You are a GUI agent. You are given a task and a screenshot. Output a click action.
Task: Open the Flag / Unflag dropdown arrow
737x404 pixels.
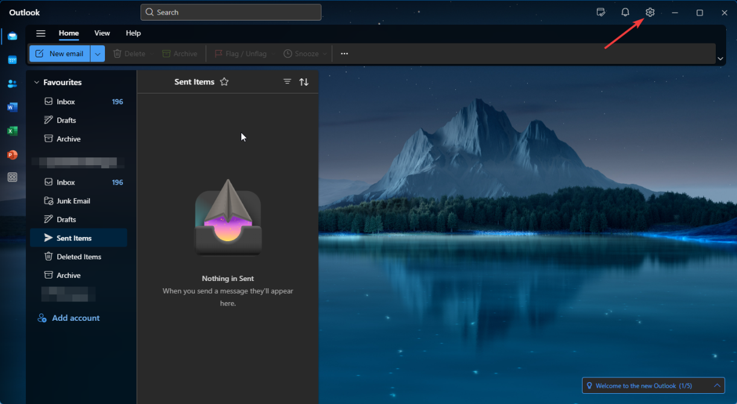273,54
